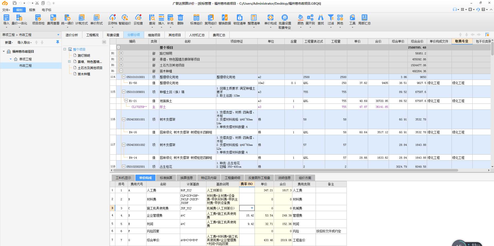The width and height of the screenshot is (494, 246).
Task: Open the 费用汇总 tab
Action: (x=219, y=35)
